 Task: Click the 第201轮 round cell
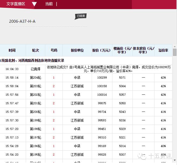tap(35, 103)
